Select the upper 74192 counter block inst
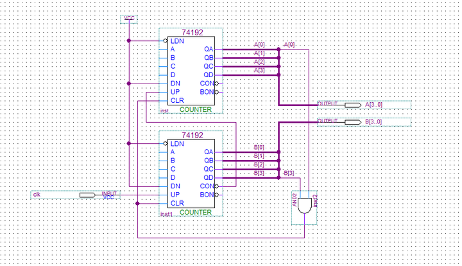This screenshot has height=266, width=462. (x=191, y=71)
